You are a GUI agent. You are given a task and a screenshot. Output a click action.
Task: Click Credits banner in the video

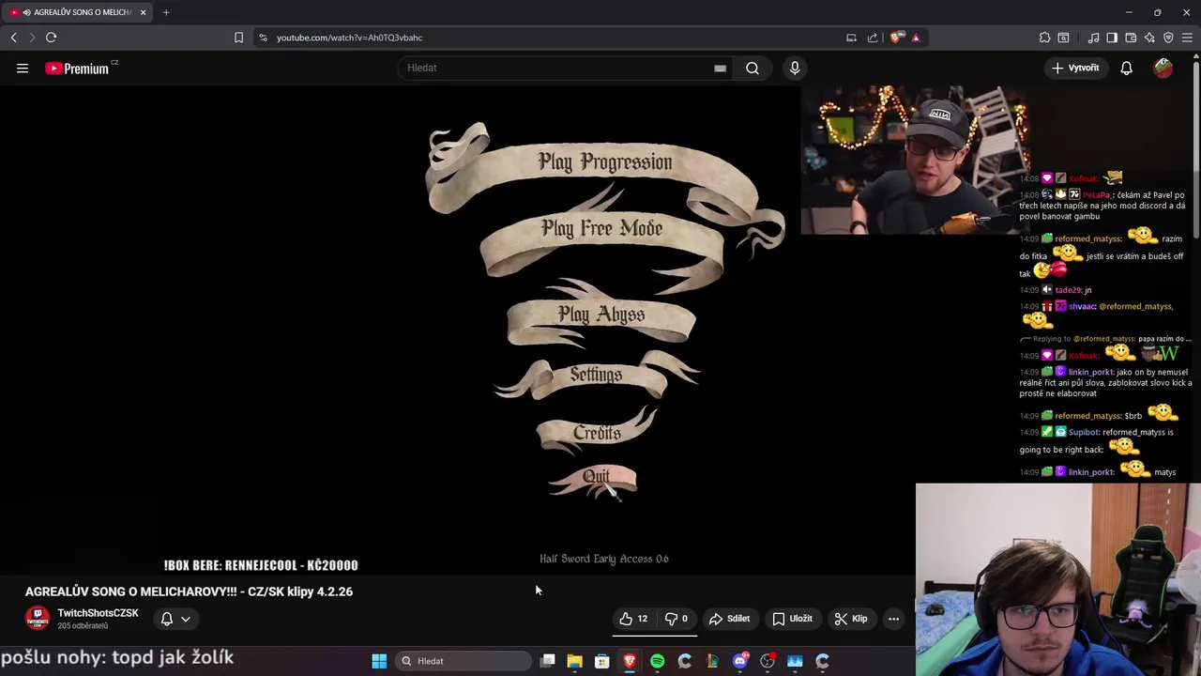click(598, 433)
